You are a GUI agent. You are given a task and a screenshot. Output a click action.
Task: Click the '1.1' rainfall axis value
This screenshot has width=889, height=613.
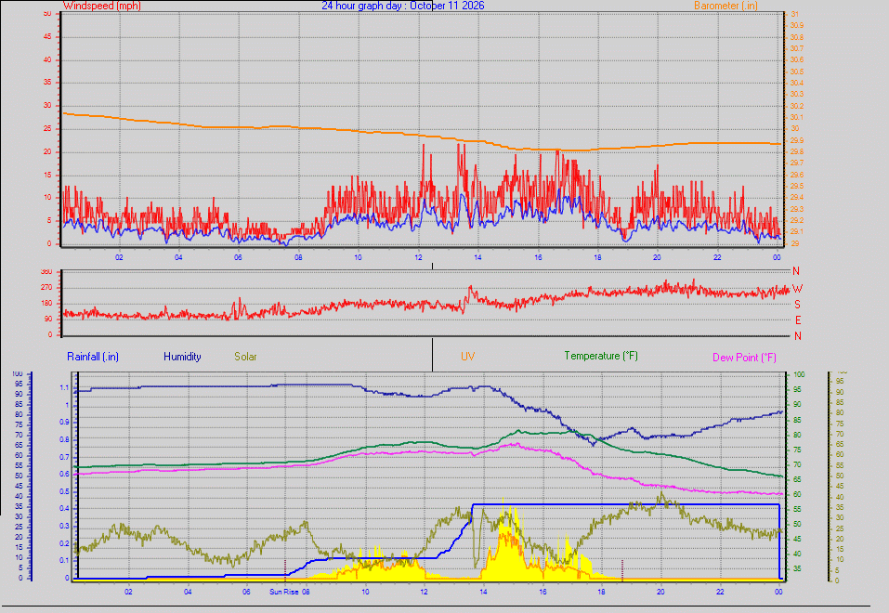65,388
